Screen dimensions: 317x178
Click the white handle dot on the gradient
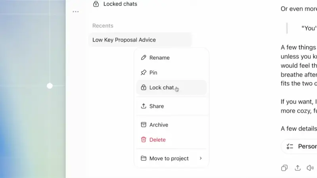click(x=50, y=86)
